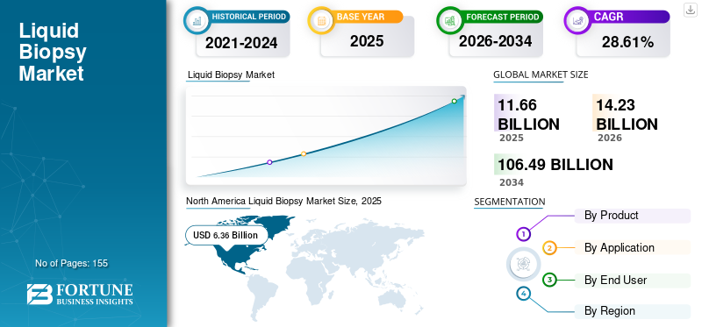
Task: Click the orange marker on growth chart
Action: click(304, 154)
